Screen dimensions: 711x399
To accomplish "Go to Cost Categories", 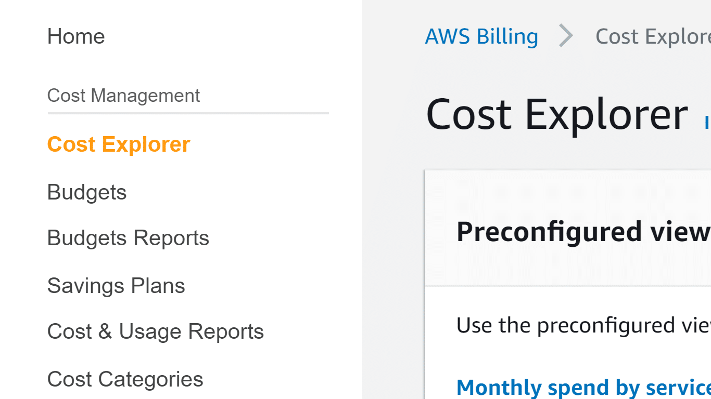I will click(x=125, y=379).
